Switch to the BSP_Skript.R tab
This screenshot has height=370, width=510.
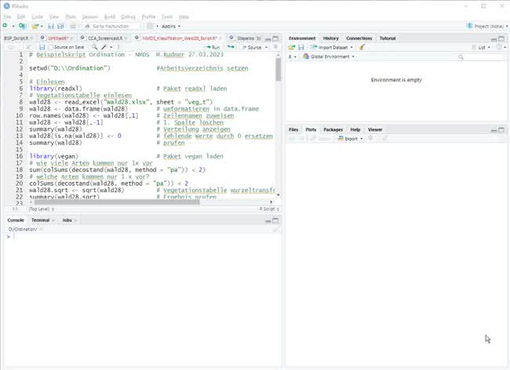coord(16,38)
